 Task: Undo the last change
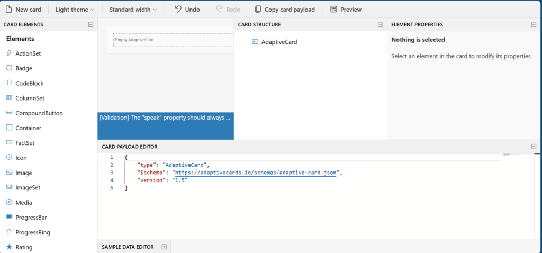[x=187, y=10]
